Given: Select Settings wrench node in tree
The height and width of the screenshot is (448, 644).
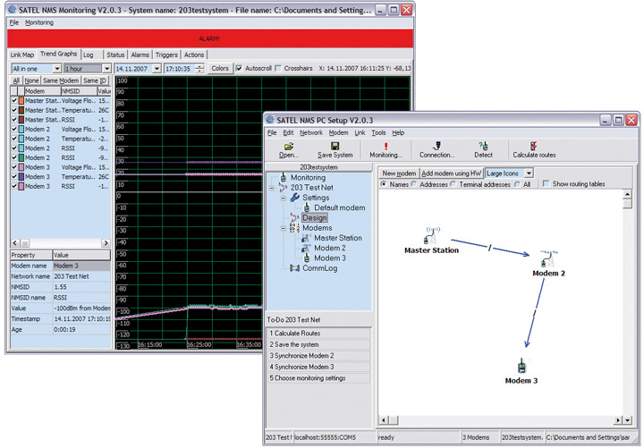Looking at the screenshot, I should [316, 198].
